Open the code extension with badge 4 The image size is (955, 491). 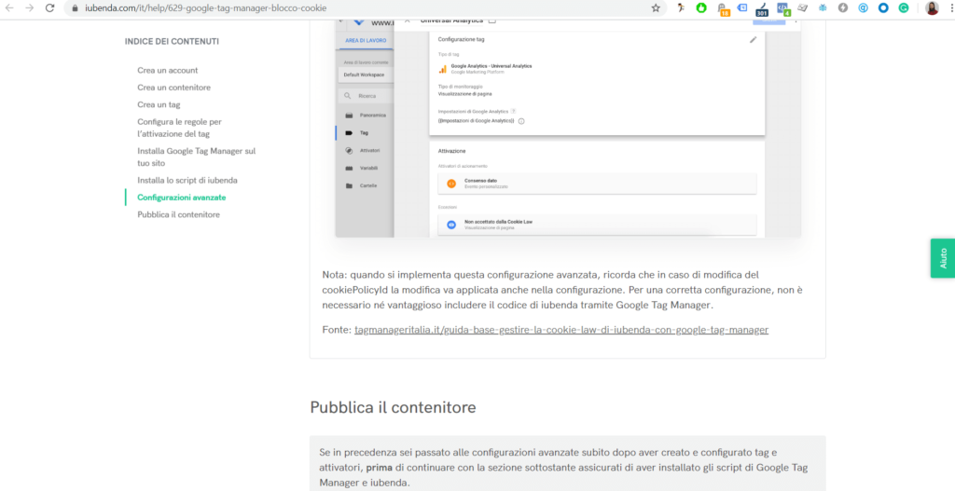[782, 9]
